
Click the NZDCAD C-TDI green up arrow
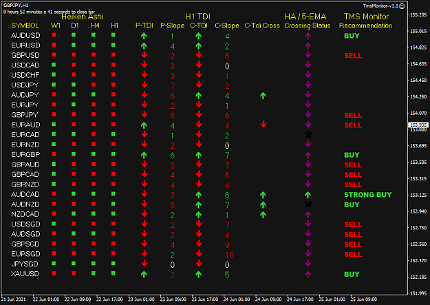click(199, 215)
